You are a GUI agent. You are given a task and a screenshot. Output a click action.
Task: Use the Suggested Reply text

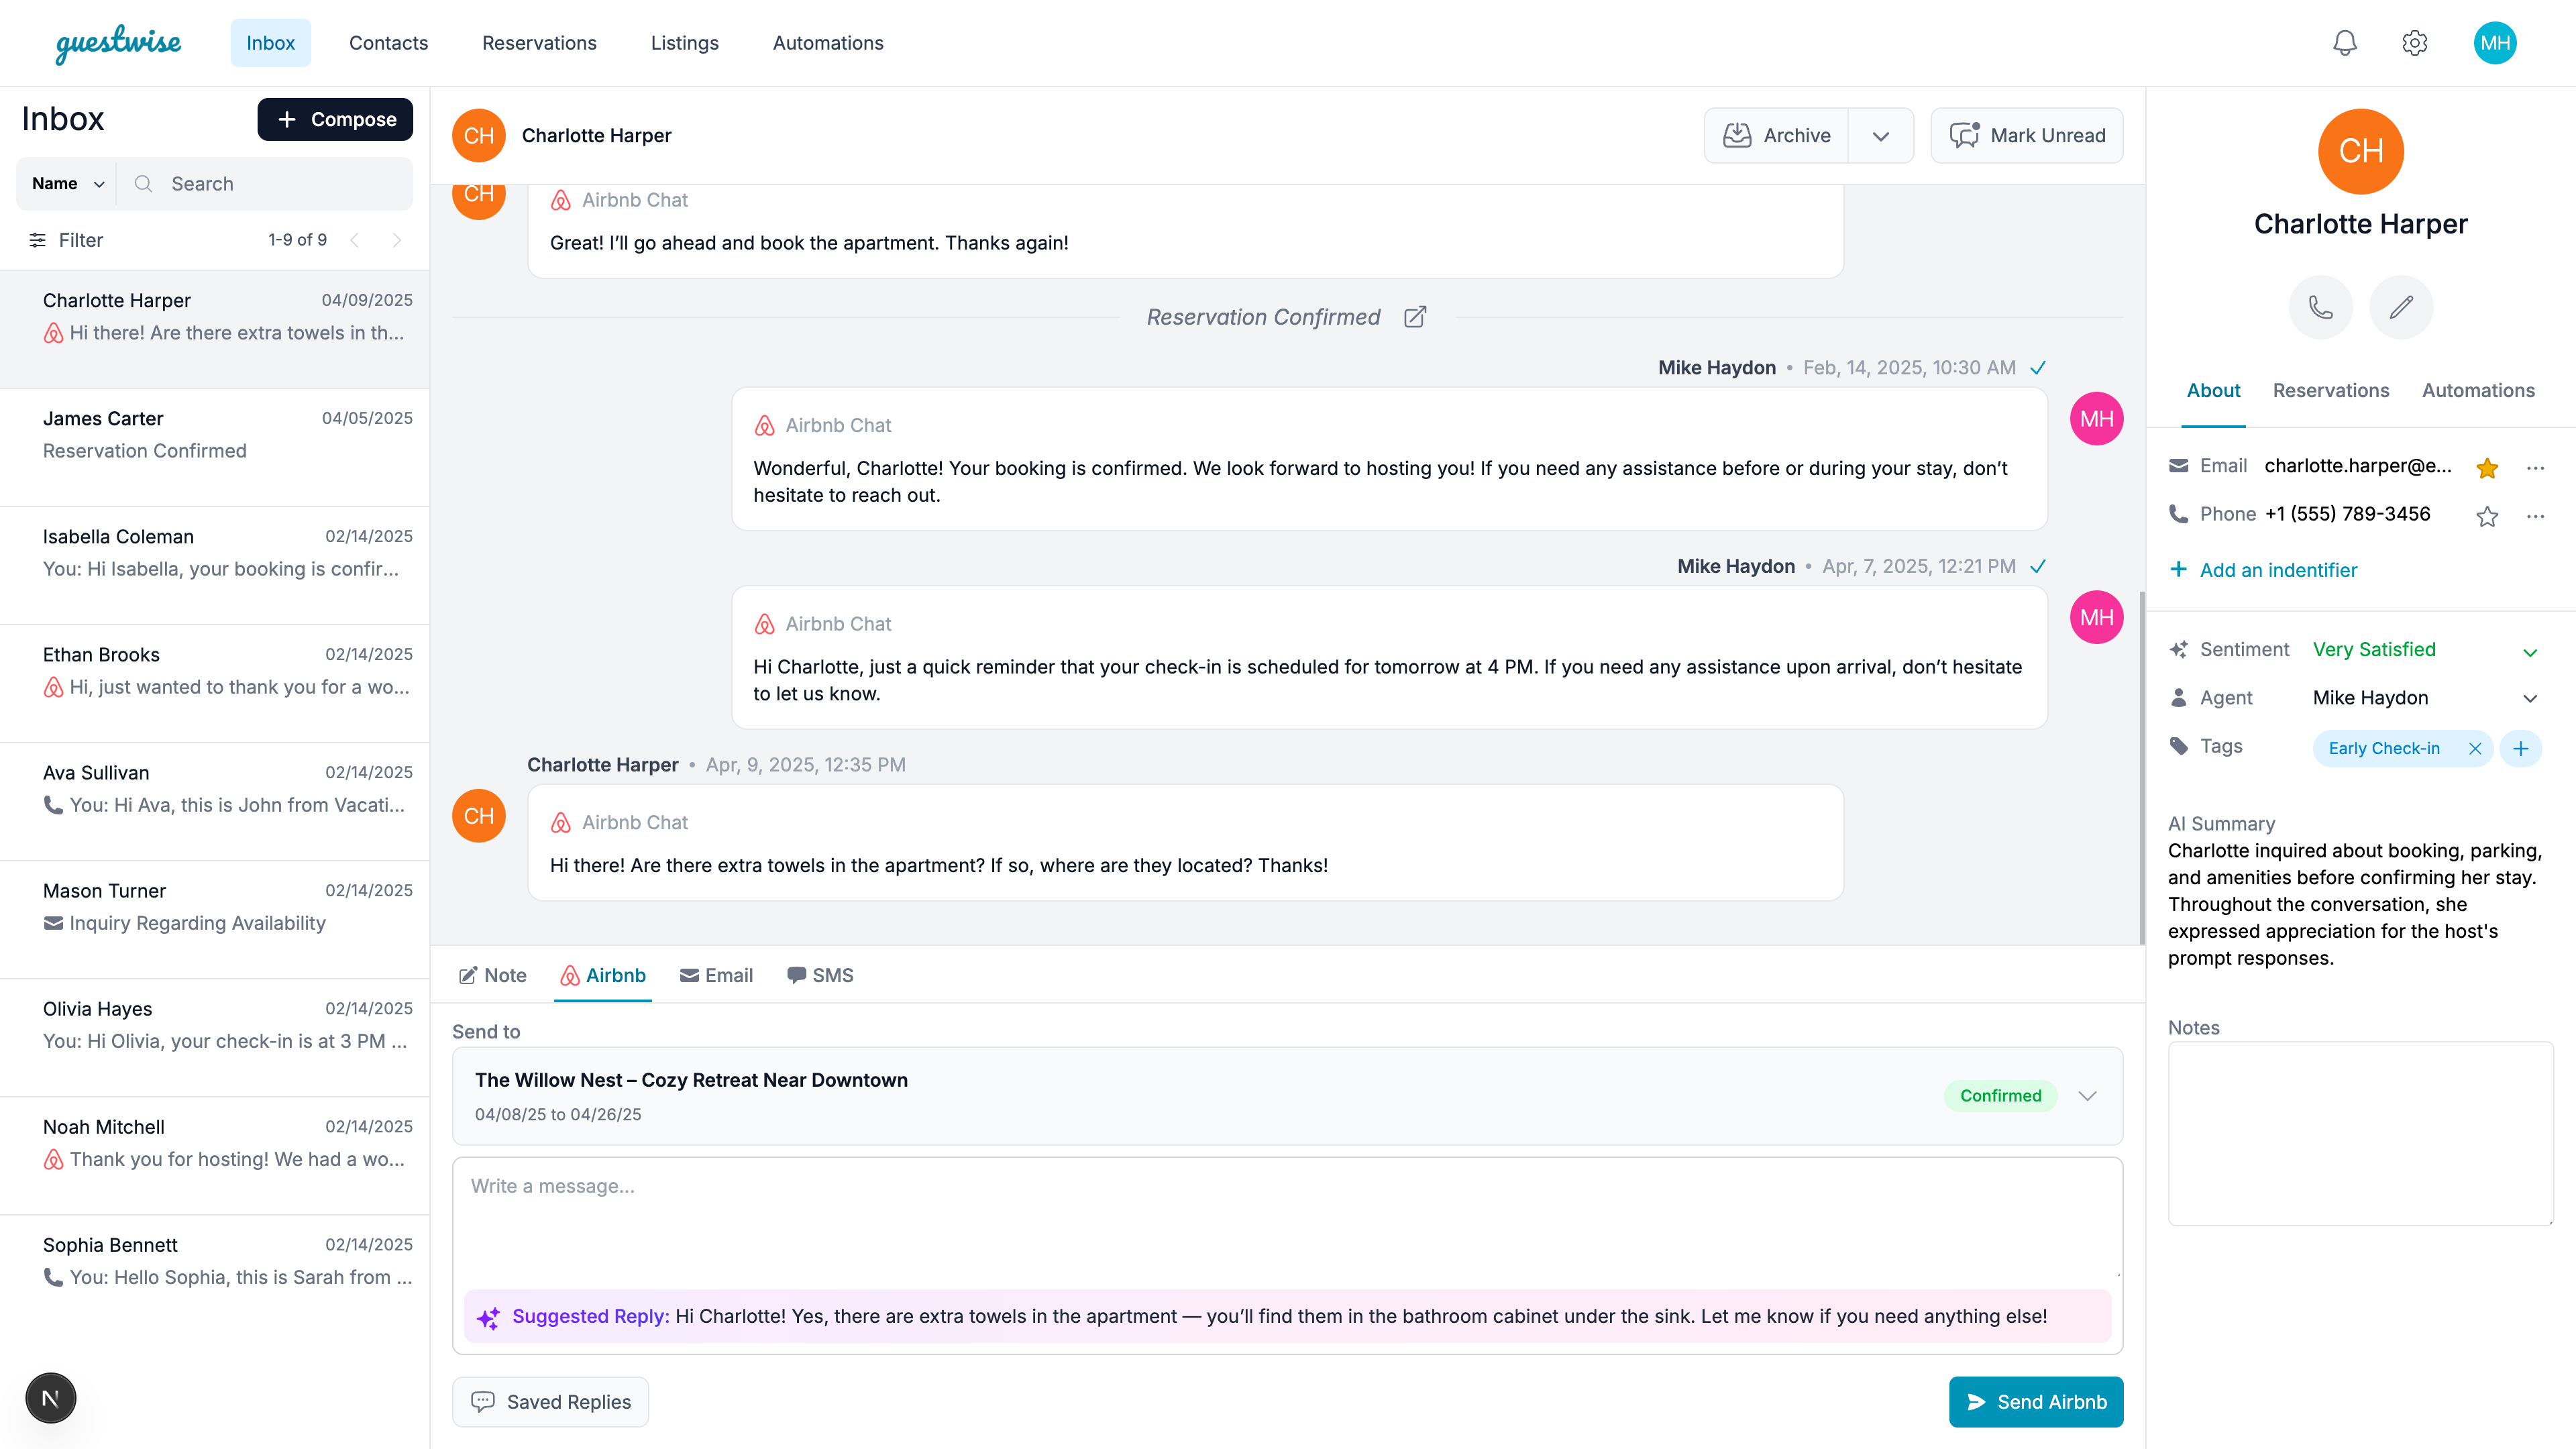click(1287, 1317)
